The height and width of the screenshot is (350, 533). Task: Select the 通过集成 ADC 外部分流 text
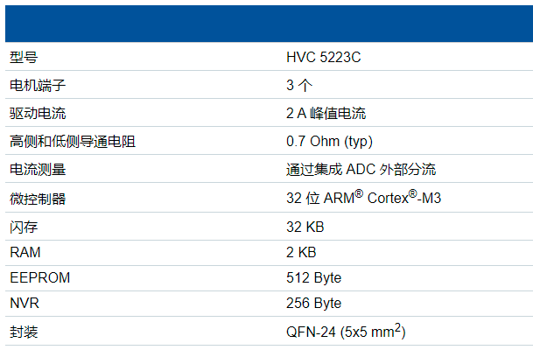[361, 169]
